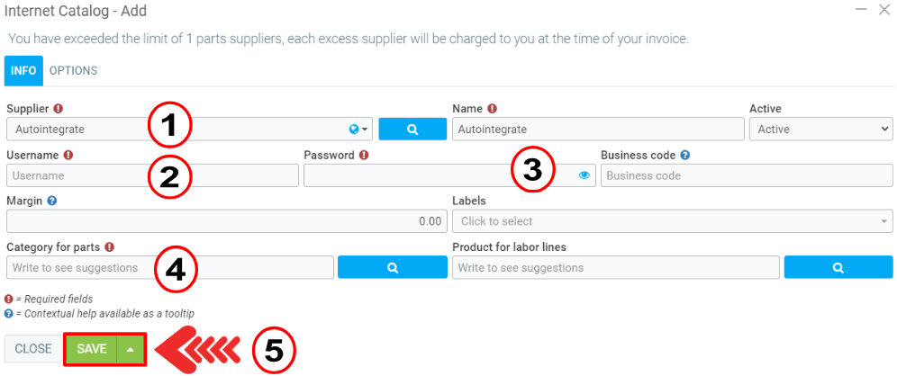
Task: Click the Password required-field warning icon
Action: 364,155
